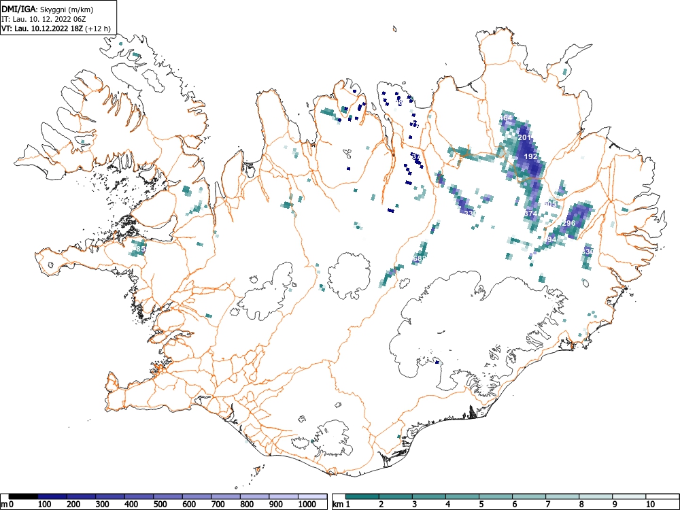Click the '9' label on the km legend
Viewport: 680px width, 510px height.
[x=615, y=505]
